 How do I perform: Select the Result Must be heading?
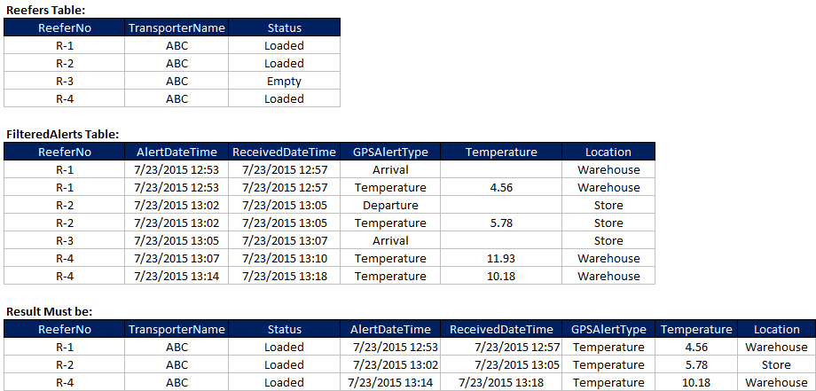pos(50,311)
